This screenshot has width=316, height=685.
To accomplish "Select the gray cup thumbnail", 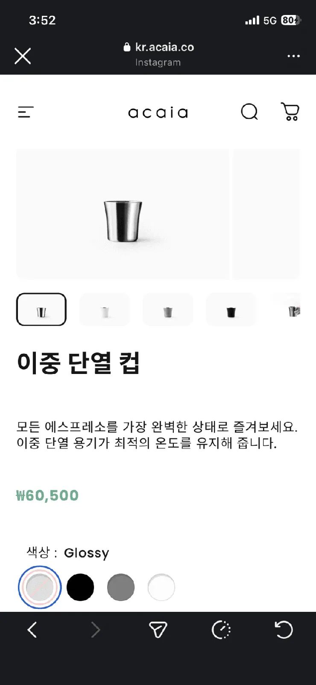I will click(168, 309).
